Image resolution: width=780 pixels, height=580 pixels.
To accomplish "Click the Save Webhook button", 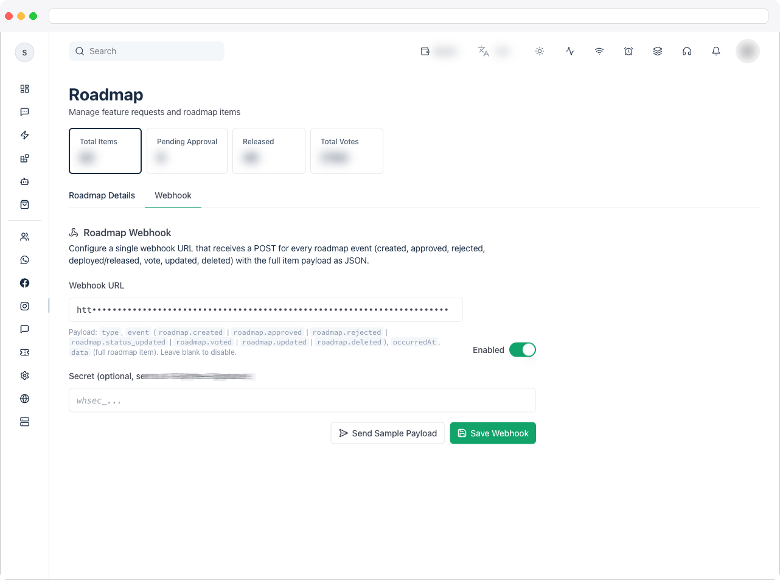I will (493, 433).
